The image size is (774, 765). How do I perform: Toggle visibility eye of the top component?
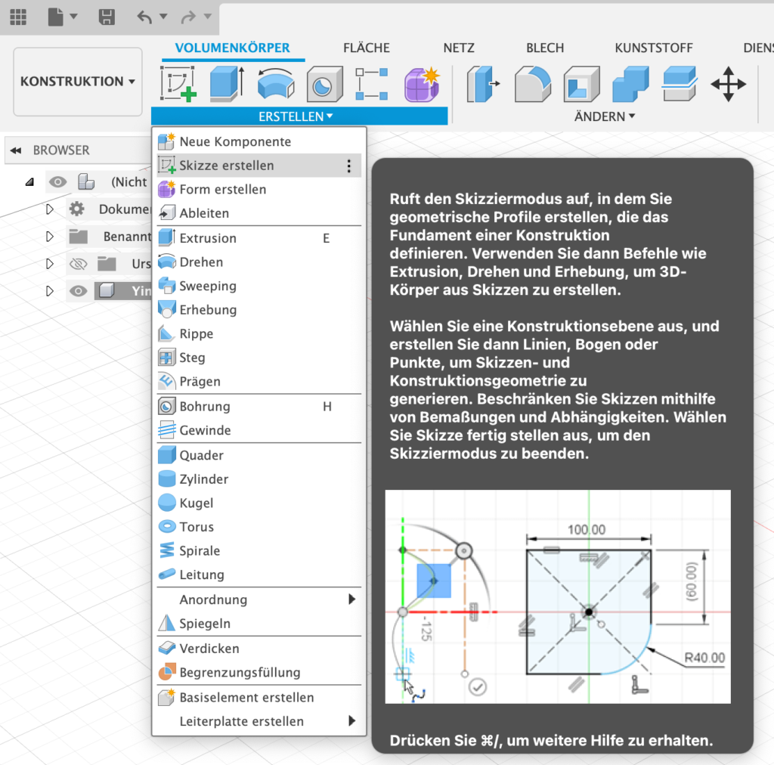[x=58, y=182]
